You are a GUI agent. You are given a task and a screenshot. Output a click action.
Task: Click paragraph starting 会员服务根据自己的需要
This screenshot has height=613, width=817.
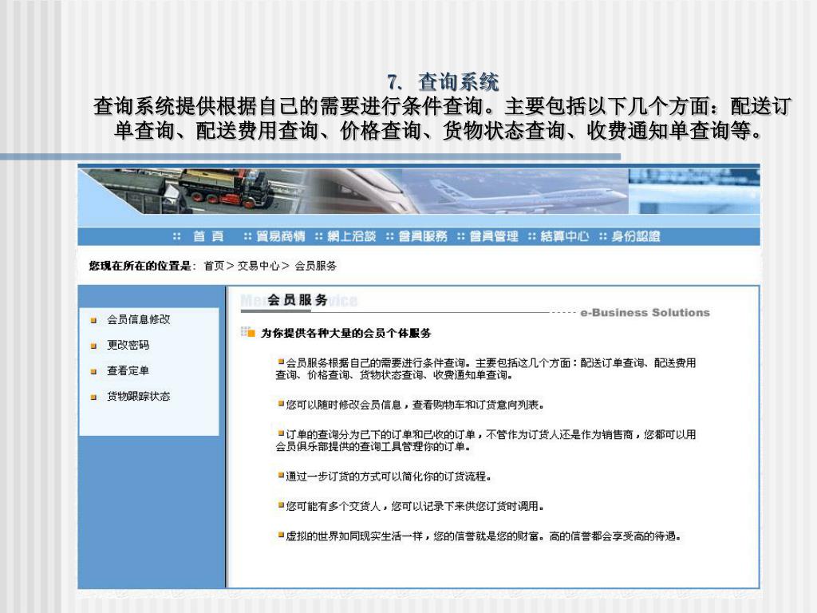click(x=486, y=369)
